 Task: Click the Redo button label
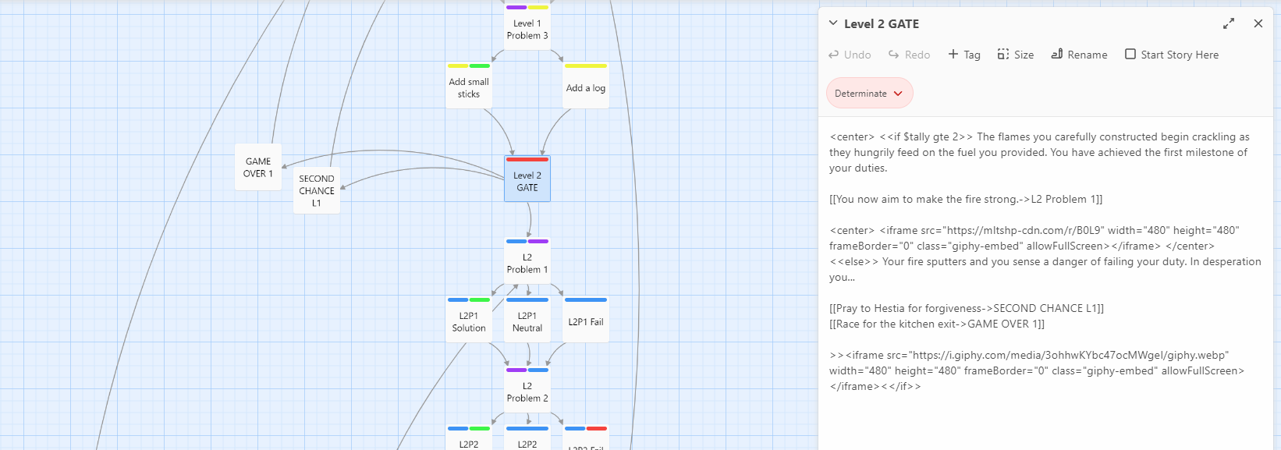(x=917, y=55)
